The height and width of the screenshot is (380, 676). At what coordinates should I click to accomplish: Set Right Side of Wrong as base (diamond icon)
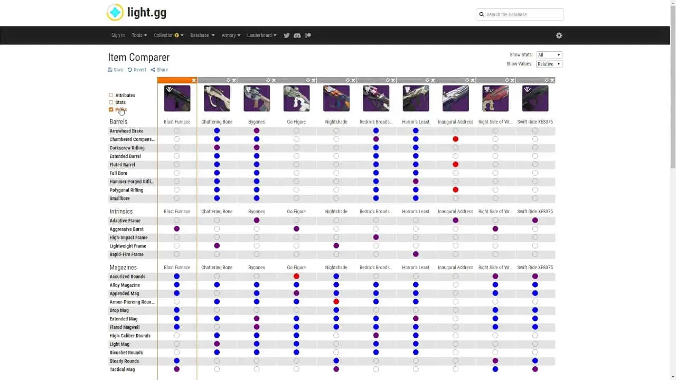(x=507, y=80)
